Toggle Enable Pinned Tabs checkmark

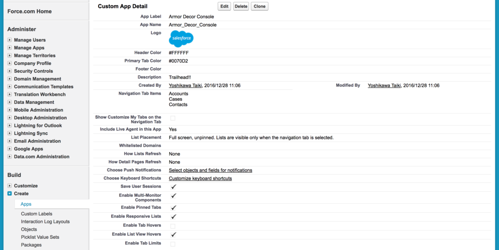click(x=173, y=208)
